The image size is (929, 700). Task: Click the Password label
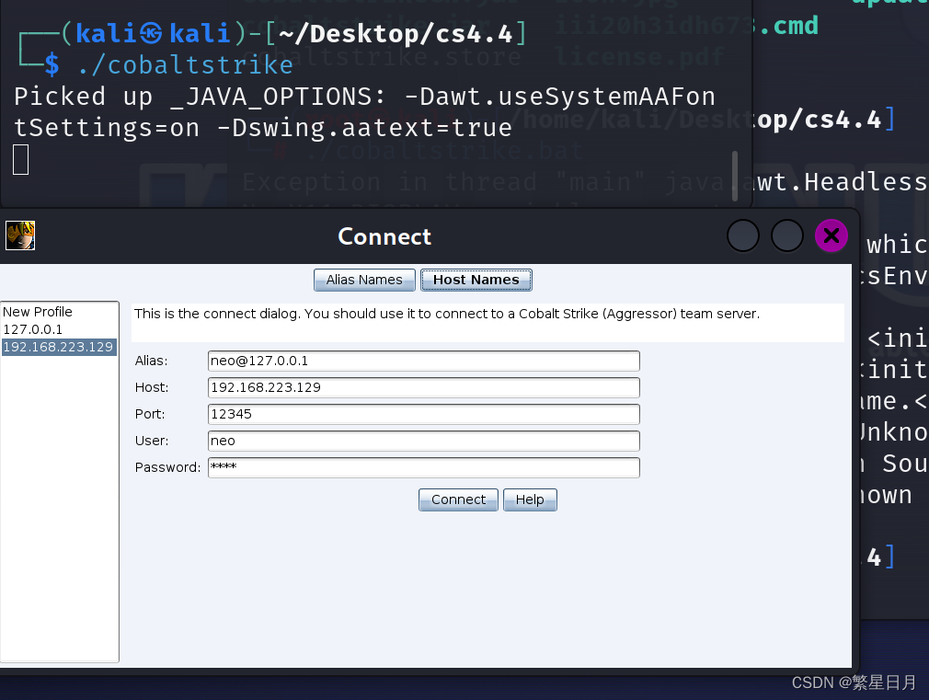point(167,467)
